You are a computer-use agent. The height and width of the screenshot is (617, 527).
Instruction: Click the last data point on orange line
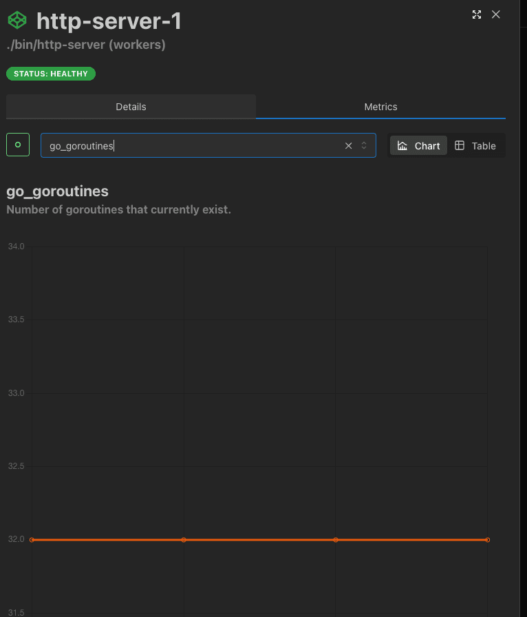point(487,540)
